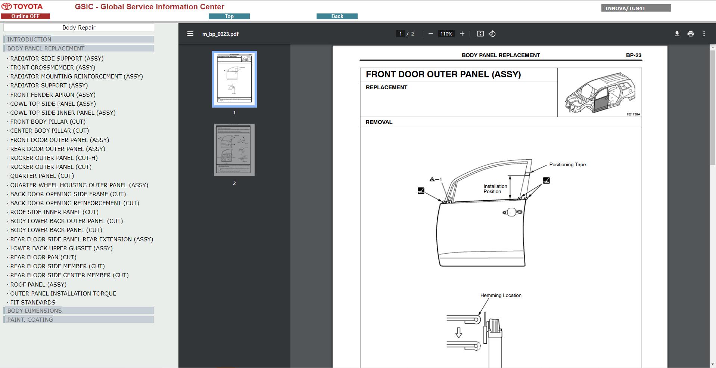This screenshot has width=716, height=368.
Task: Open the PDF more actions menu
Action: (704, 34)
